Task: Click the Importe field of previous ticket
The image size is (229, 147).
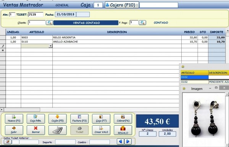Action: [x=65, y=142]
